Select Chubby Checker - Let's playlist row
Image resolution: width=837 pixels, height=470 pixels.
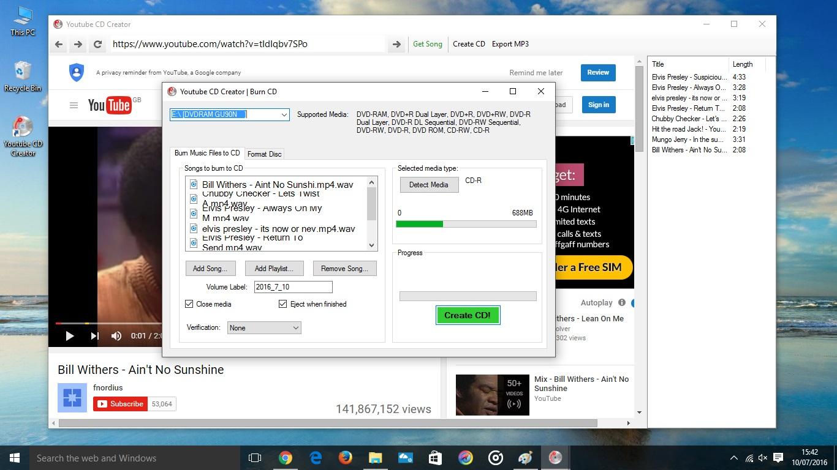(699, 119)
